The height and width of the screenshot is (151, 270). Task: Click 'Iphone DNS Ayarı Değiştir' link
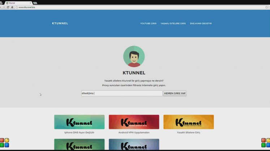pos(80,133)
